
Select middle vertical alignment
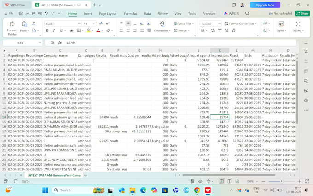(128, 24)
